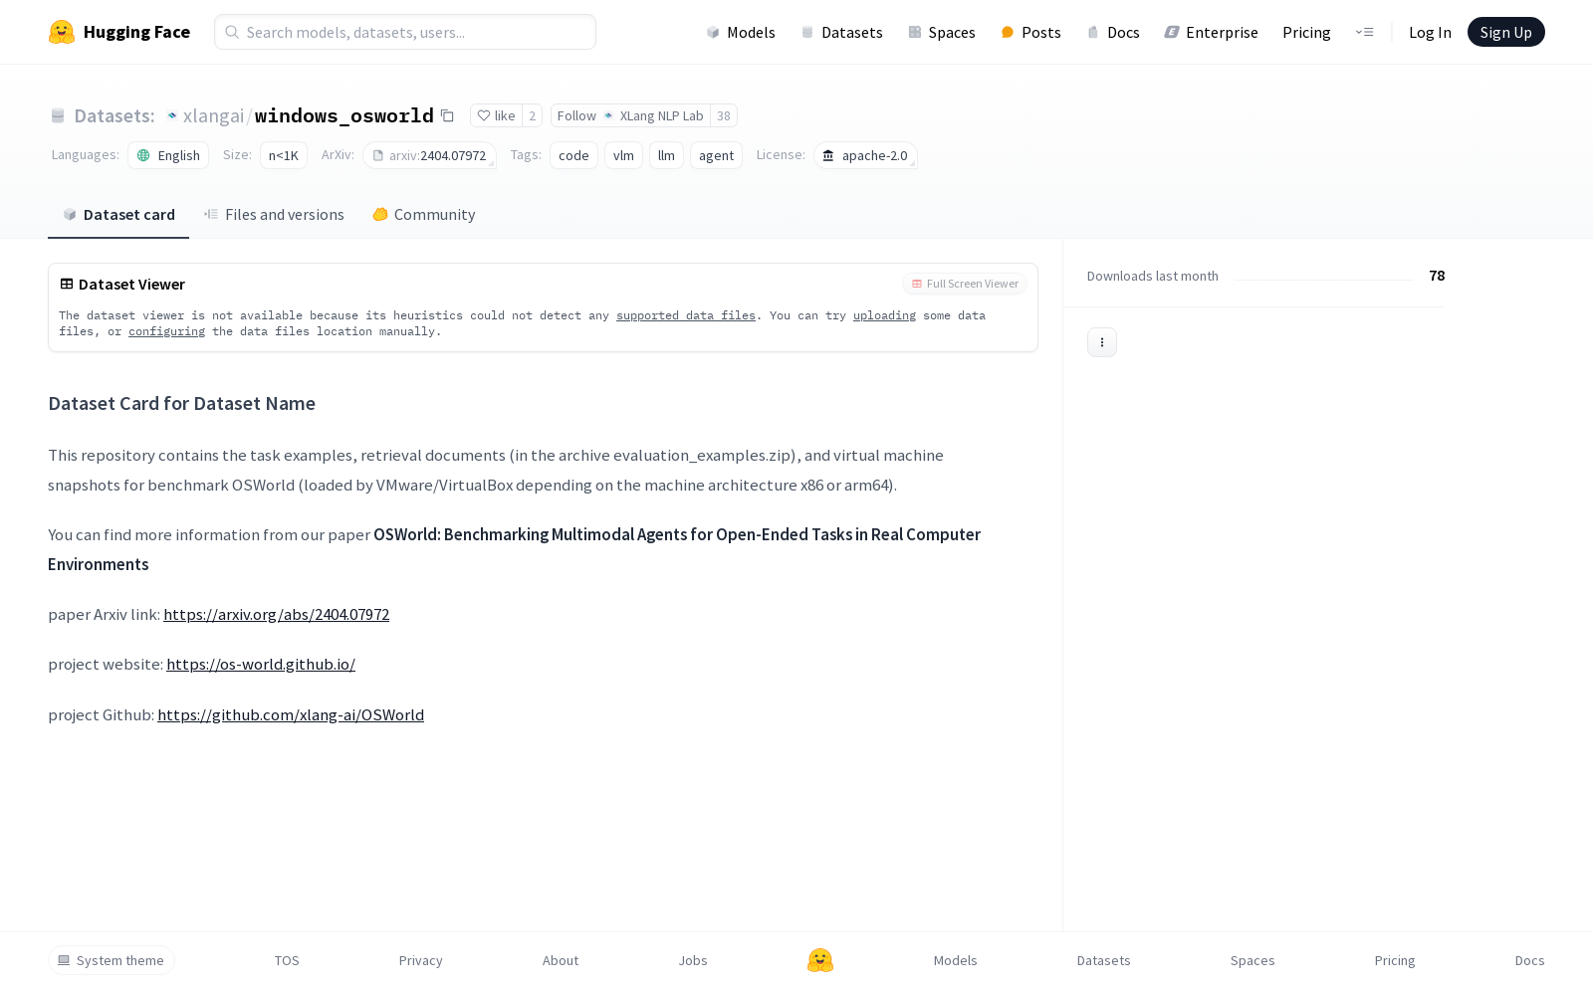Click the Datasets: breadcrumb link
The height and width of the screenshot is (995, 1593).
click(x=114, y=115)
